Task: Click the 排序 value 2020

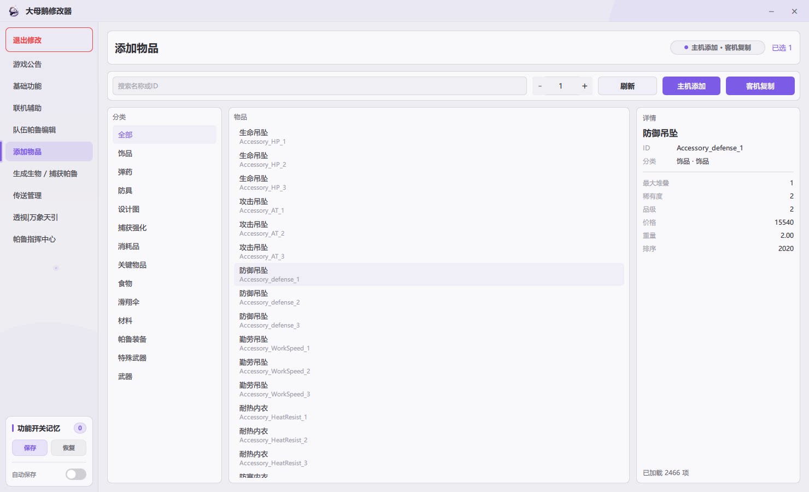Action: tap(786, 248)
